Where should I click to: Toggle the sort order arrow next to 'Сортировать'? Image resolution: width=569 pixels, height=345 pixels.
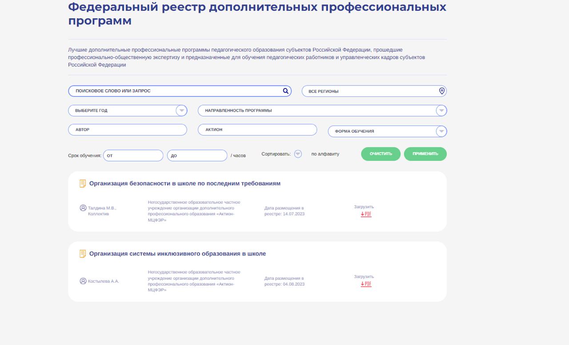point(298,154)
